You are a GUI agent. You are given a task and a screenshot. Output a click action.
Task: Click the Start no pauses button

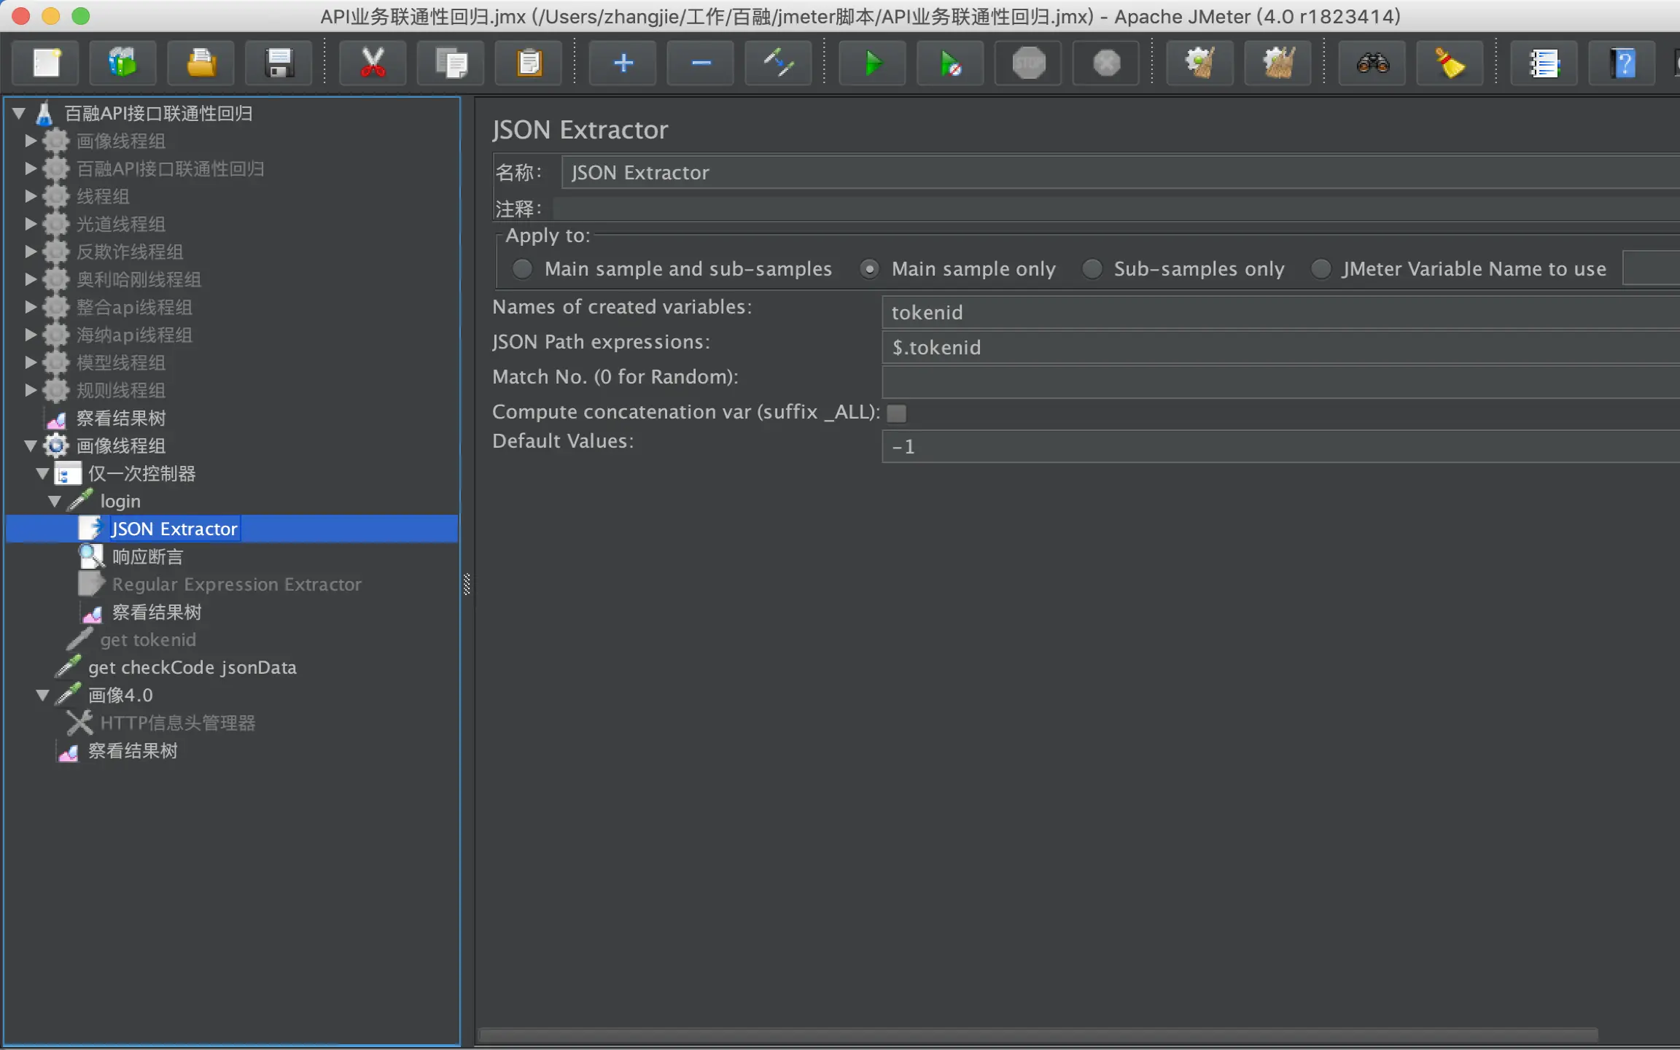point(950,63)
